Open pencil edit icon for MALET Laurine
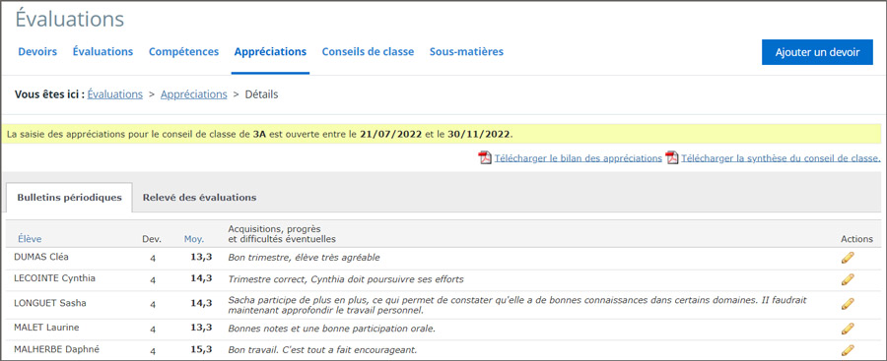The height and width of the screenshot is (361, 887). click(848, 329)
